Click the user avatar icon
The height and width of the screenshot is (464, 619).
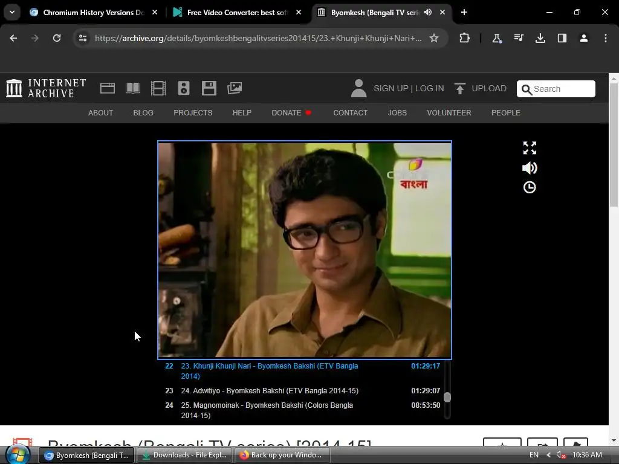tap(358, 88)
